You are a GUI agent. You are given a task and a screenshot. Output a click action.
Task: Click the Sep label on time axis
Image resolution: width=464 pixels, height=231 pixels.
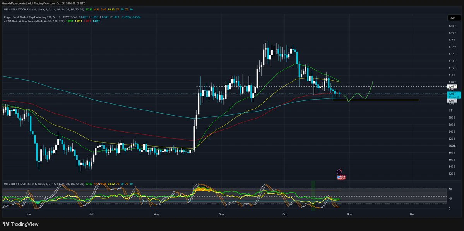click(x=221, y=214)
